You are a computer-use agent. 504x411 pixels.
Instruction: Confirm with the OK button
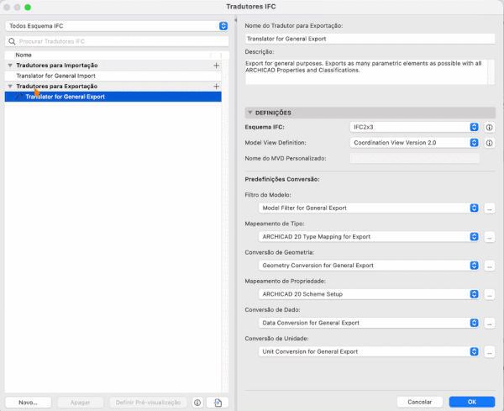(x=472, y=402)
